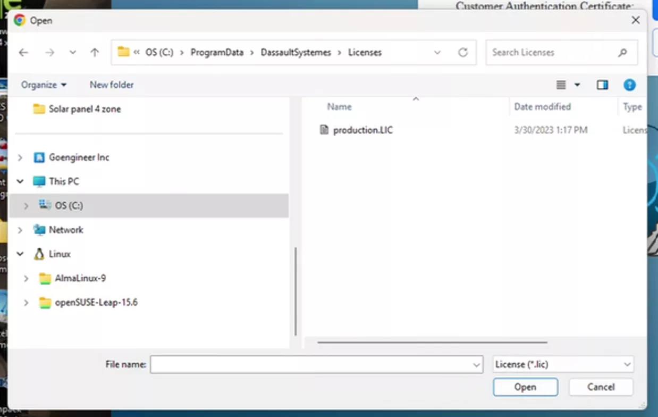Go back using the Back arrow

point(23,53)
